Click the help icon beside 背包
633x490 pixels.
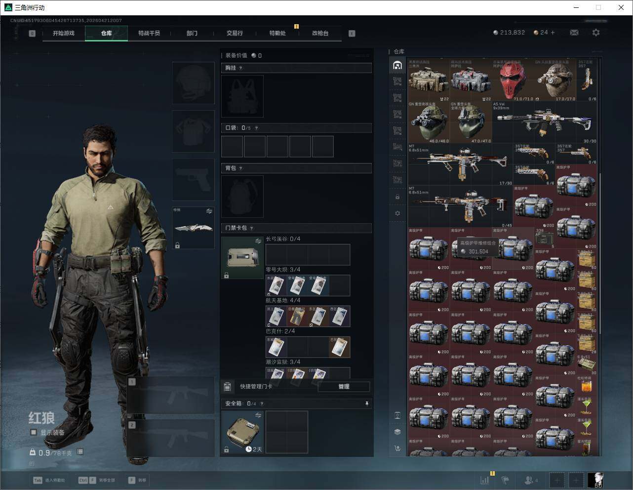tap(241, 168)
